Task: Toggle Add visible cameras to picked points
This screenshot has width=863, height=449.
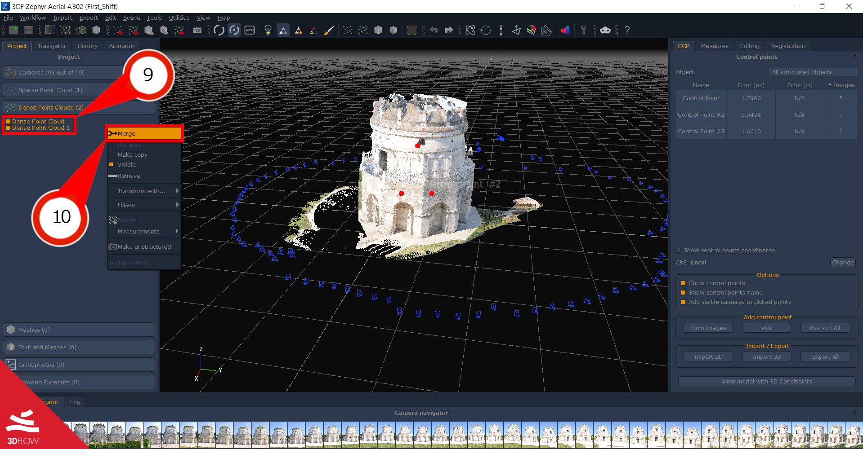Action: 683,302
